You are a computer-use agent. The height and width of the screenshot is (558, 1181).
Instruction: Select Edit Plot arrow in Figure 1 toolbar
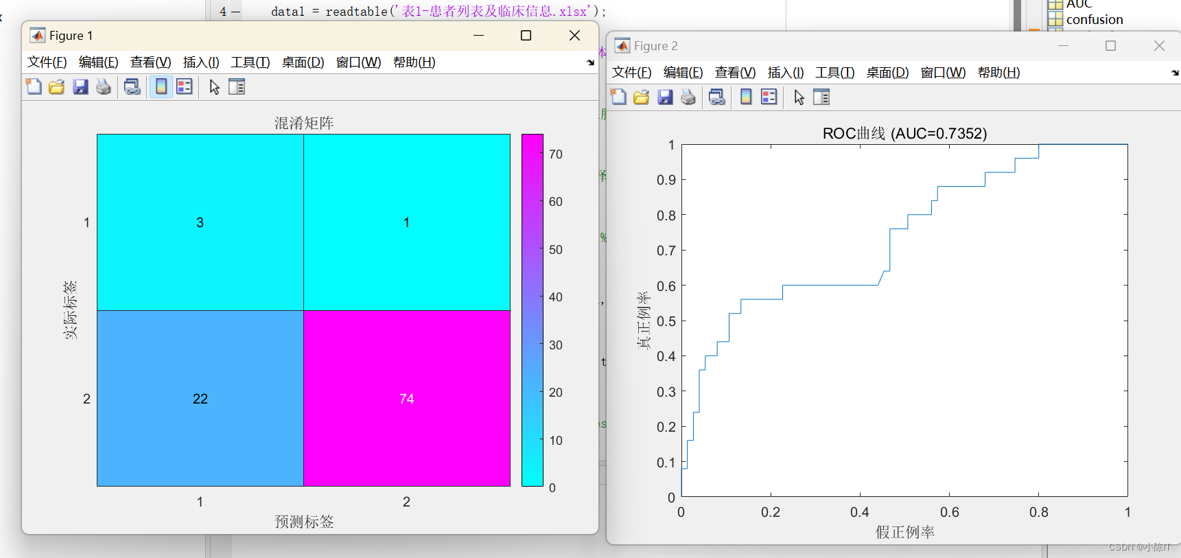point(214,87)
